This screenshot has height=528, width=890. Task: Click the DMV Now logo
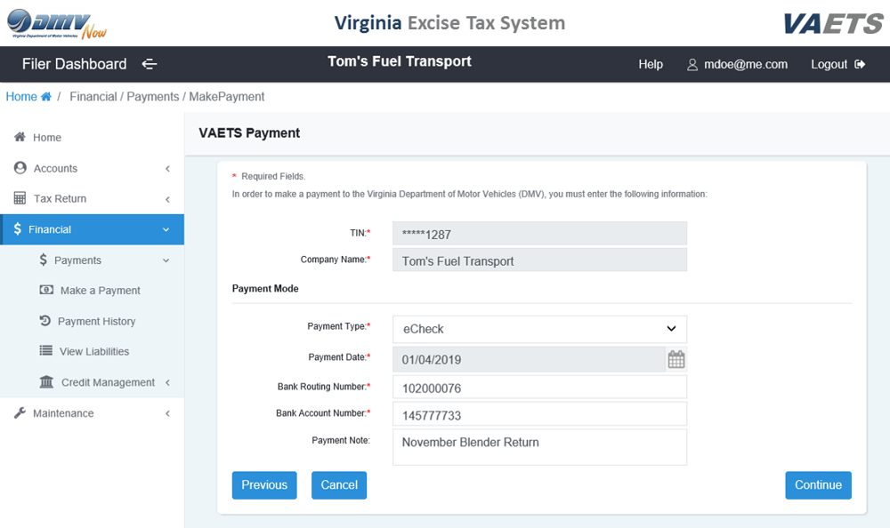[x=57, y=24]
